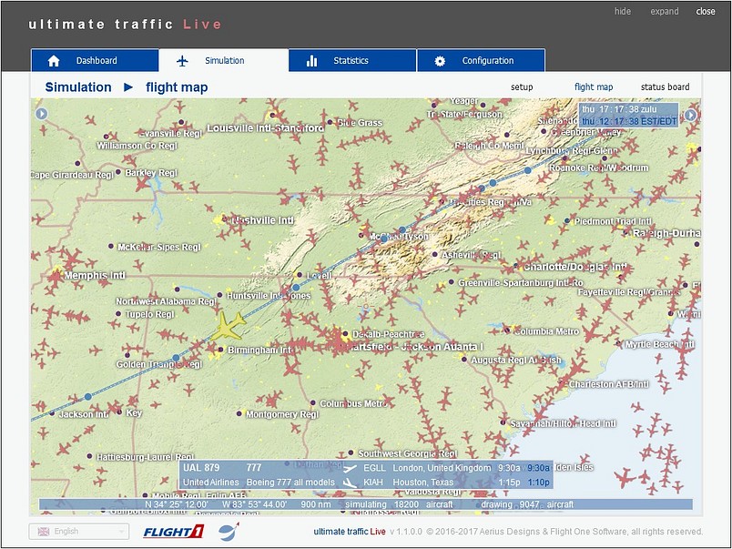The width and height of the screenshot is (732, 549).
Task: Select the setup sub-page link
Action: point(522,86)
